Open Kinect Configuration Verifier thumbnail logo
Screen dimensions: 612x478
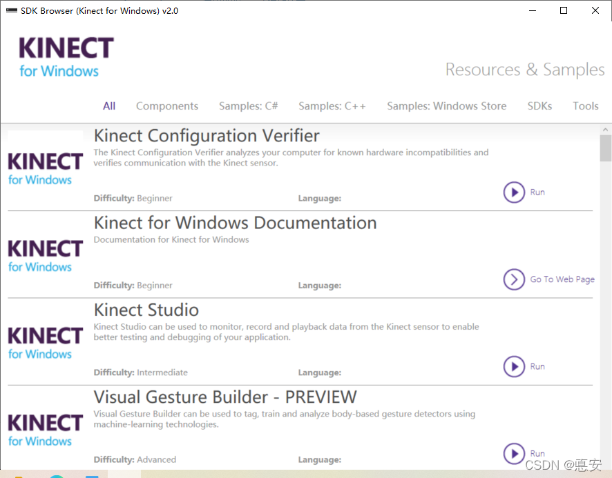(46, 169)
